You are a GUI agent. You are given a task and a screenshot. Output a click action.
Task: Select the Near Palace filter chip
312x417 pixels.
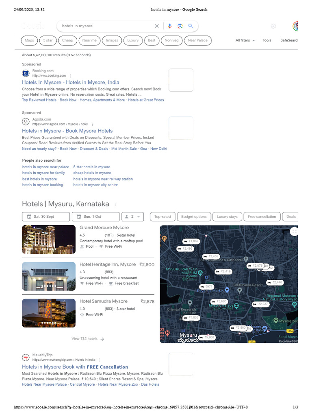click(x=198, y=40)
